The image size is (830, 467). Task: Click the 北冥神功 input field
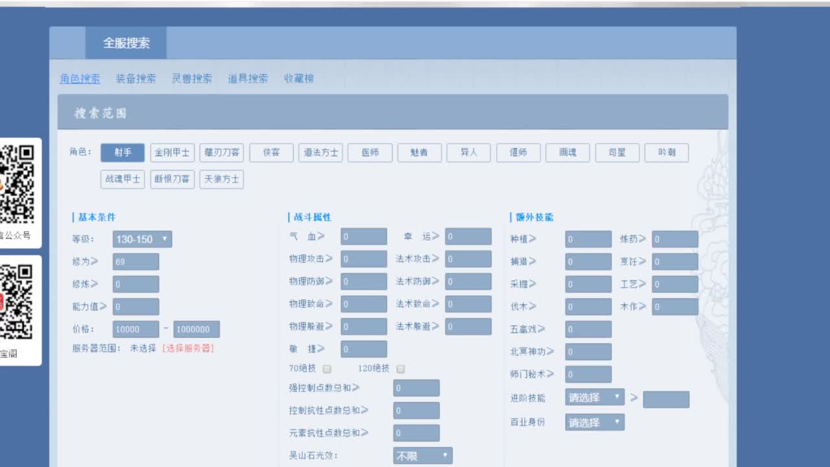click(x=588, y=352)
